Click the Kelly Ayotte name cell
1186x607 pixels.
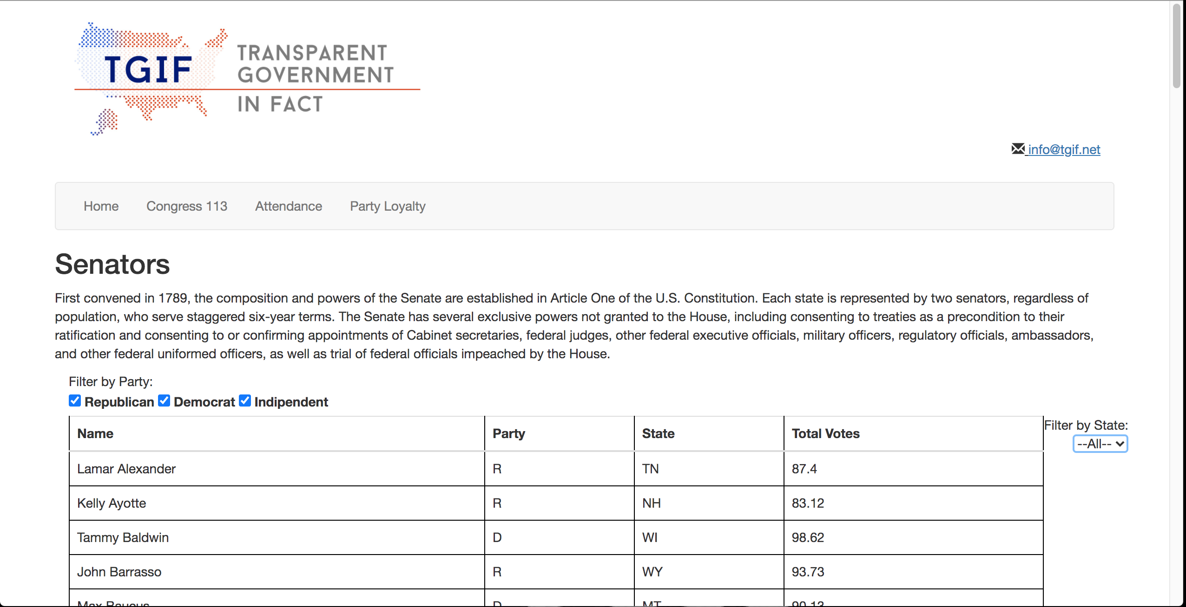click(x=277, y=503)
